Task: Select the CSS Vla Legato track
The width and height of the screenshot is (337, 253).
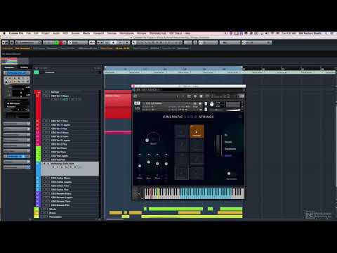Action: [70, 156]
